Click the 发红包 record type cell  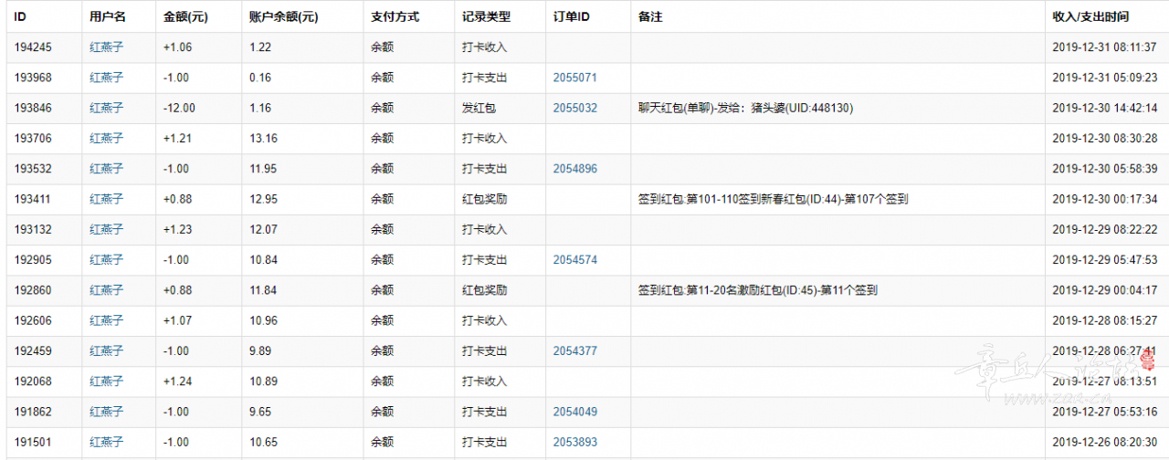click(x=500, y=108)
